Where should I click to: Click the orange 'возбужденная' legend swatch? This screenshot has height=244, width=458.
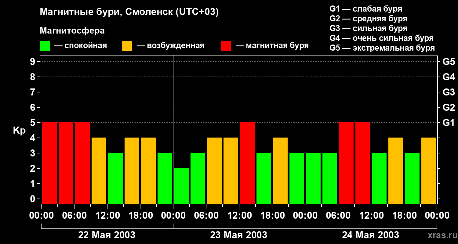127,46
